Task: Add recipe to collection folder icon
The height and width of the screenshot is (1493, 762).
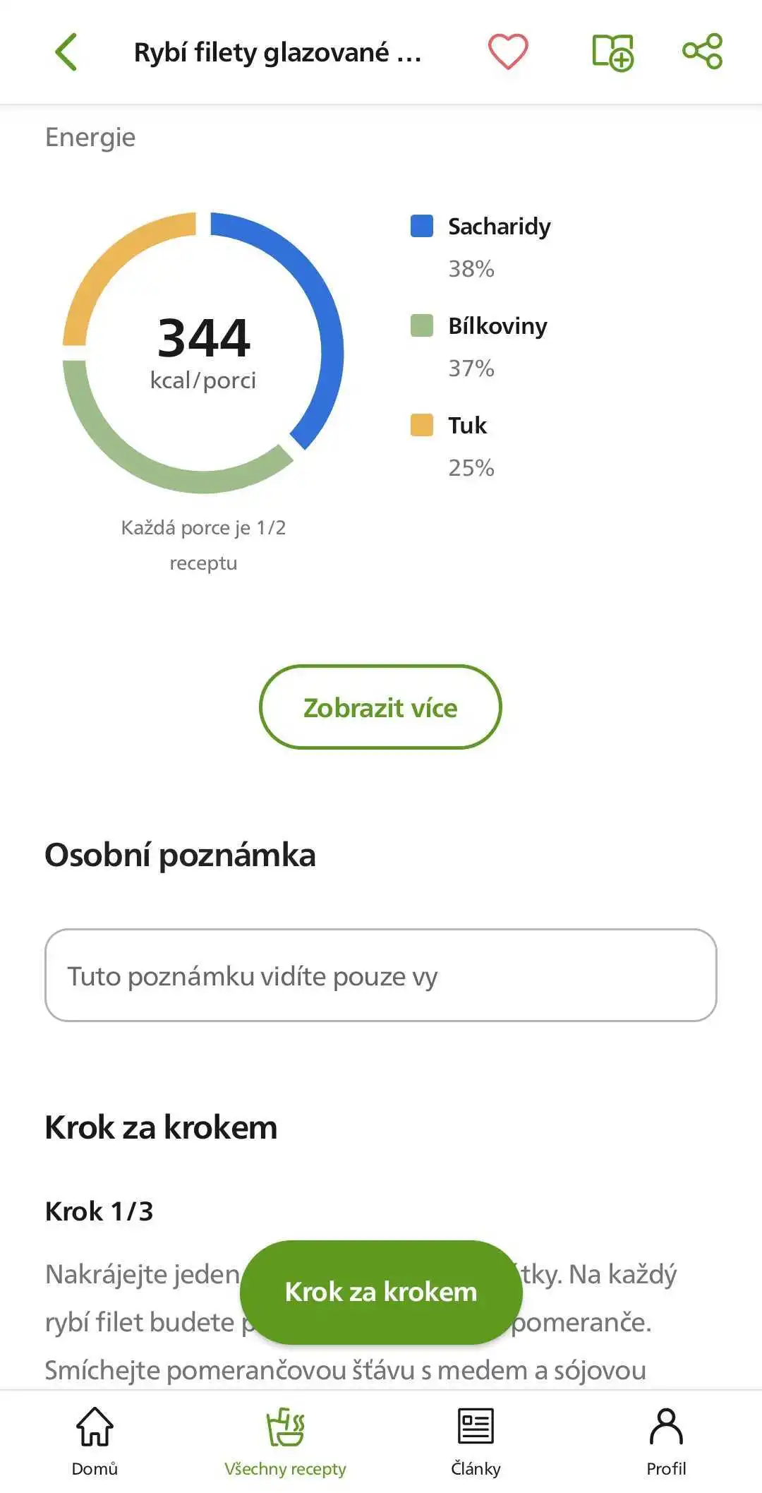Action: pyautogui.click(x=612, y=52)
